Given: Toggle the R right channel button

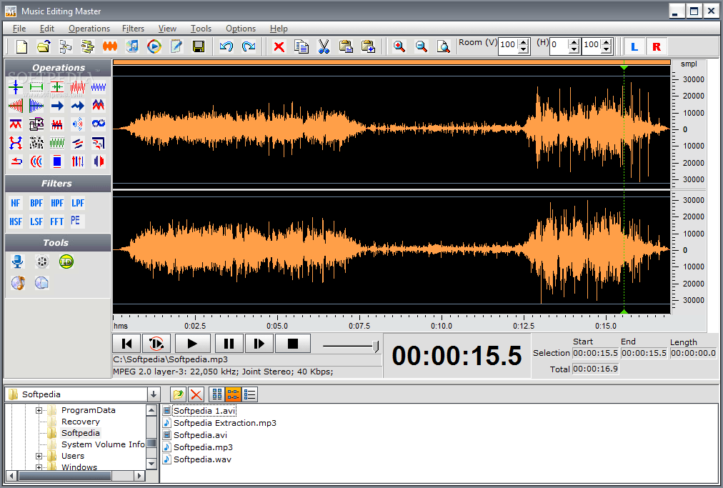Looking at the screenshot, I should click(657, 46).
